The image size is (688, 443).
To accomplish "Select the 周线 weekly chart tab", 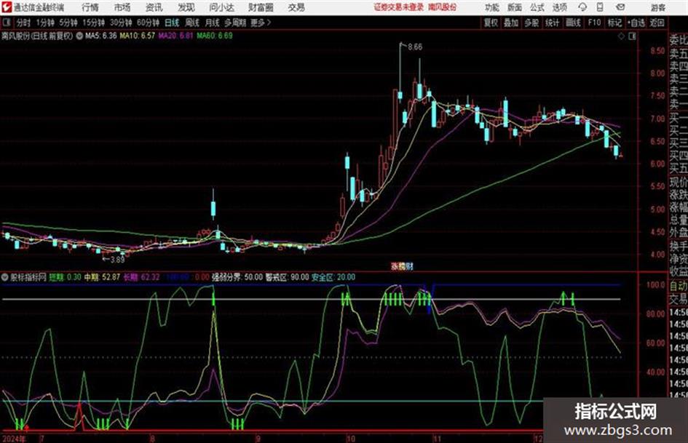I will [192, 23].
